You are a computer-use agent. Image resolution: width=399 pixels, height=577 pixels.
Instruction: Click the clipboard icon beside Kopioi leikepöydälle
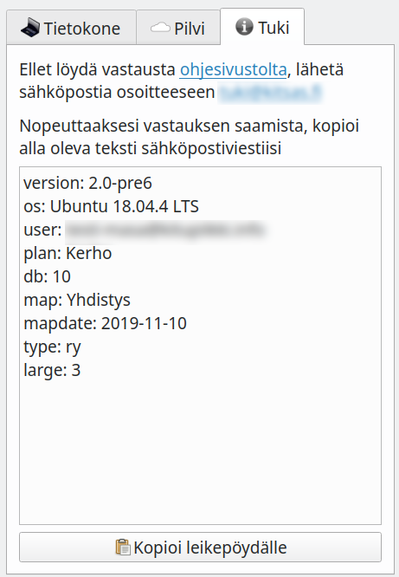[123, 548]
